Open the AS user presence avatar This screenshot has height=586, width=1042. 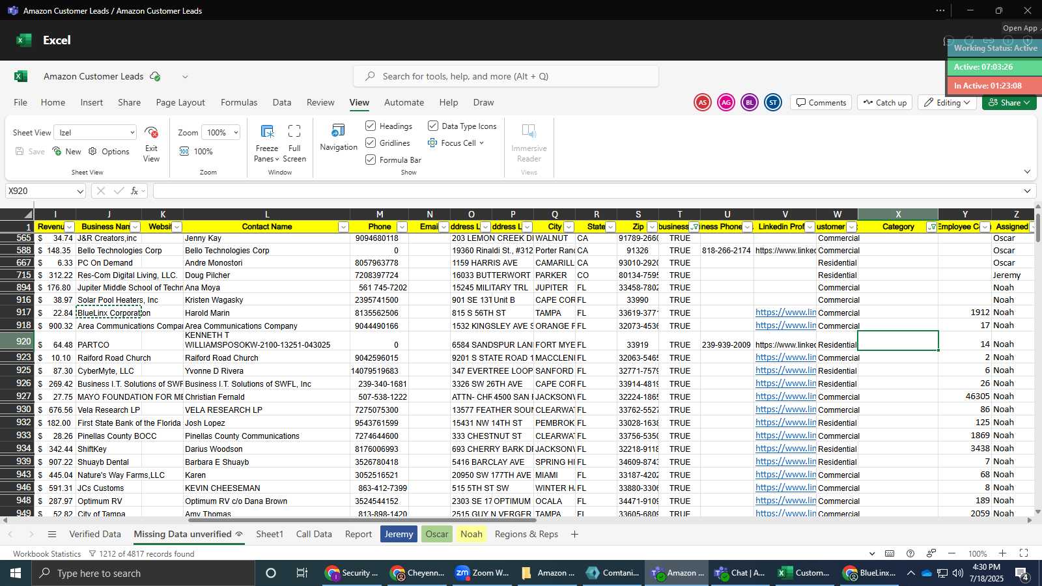tap(702, 102)
